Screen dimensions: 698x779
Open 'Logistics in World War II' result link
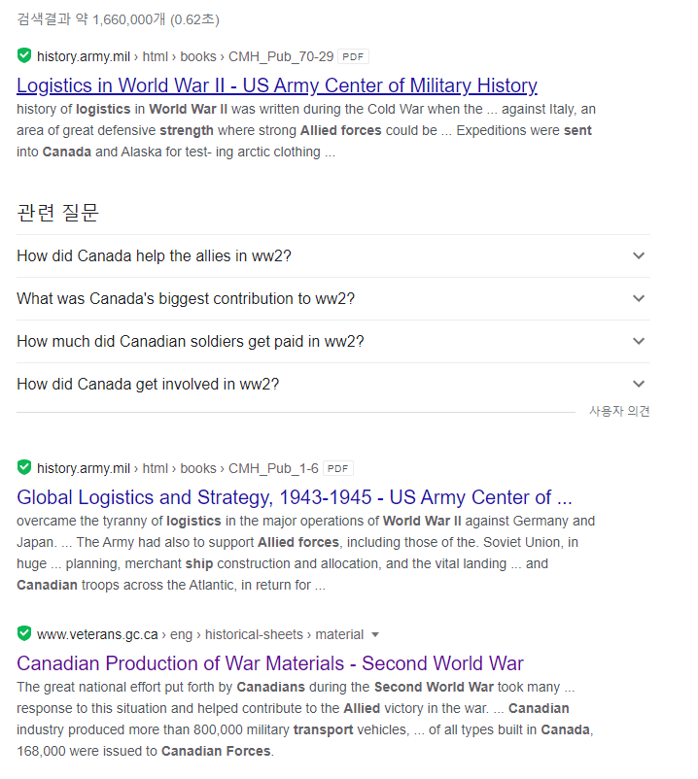click(x=277, y=85)
